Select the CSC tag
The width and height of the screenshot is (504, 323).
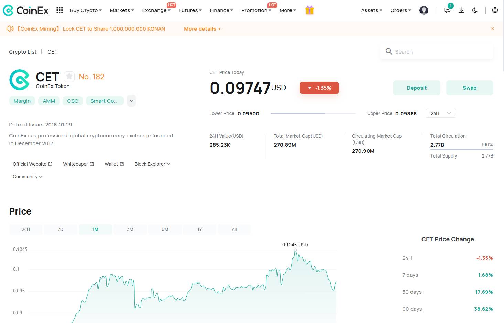tap(73, 101)
